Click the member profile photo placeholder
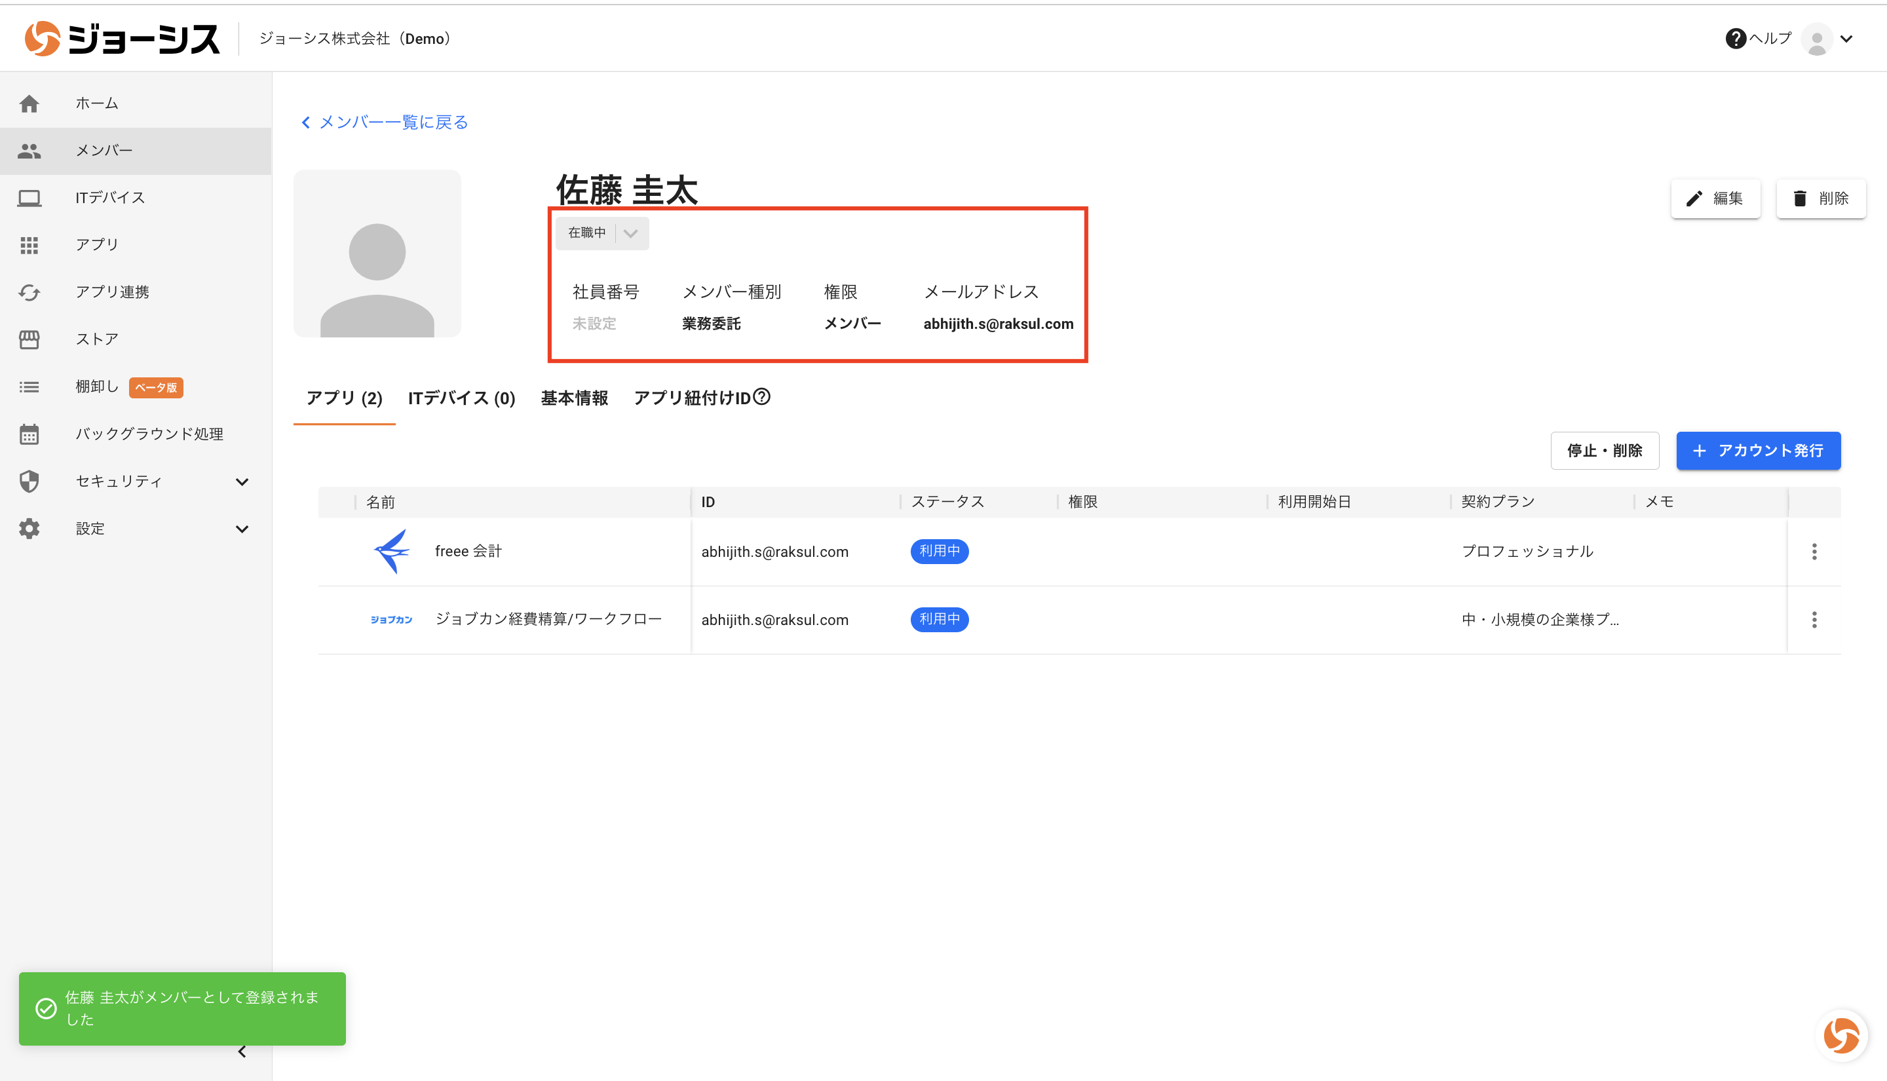Viewport: 1887px width, 1081px height. [377, 254]
